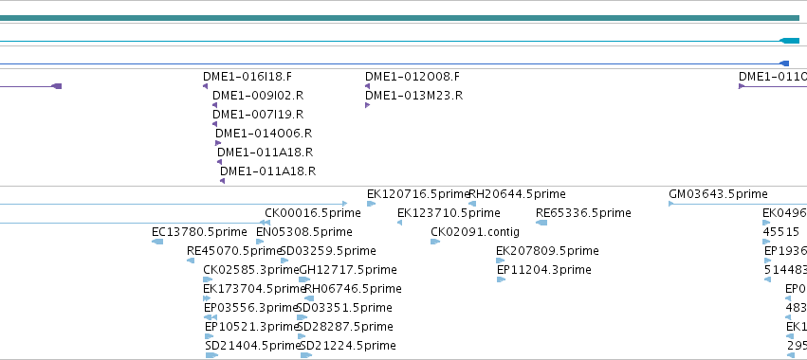Select the CK02091.contig feature glyph
Screen dimensions: 807x360
(435, 242)
